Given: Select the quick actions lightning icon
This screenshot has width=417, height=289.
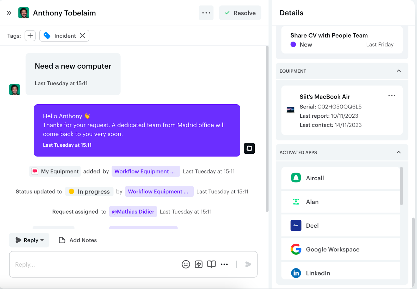Looking at the screenshot, I should (x=198, y=264).
